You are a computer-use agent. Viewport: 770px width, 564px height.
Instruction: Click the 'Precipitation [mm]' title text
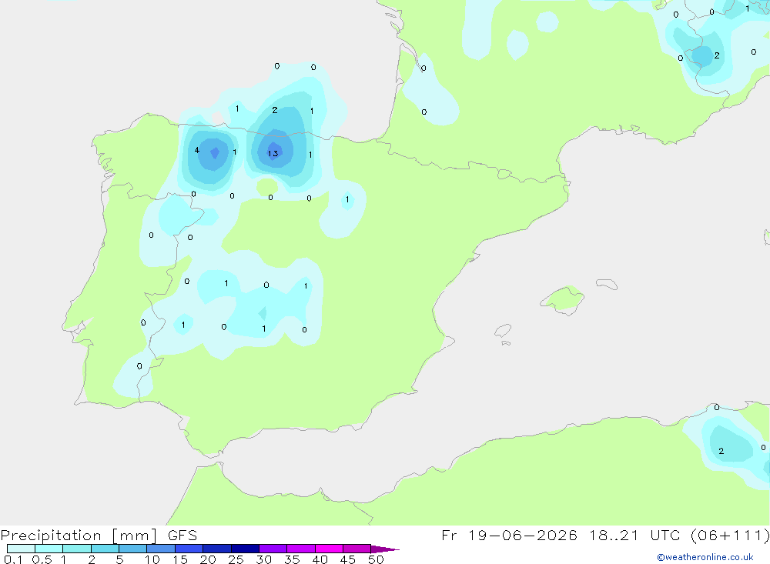click(79, 536)
